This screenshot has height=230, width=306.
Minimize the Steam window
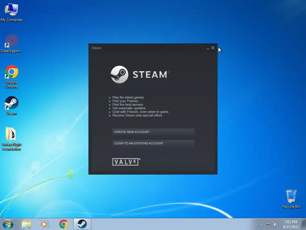(208, 48)
